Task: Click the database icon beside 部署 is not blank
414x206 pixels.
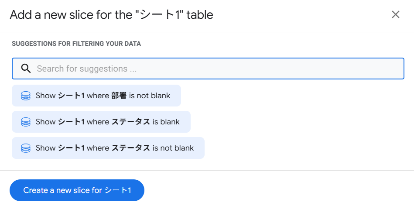Action: pos(26,96)
